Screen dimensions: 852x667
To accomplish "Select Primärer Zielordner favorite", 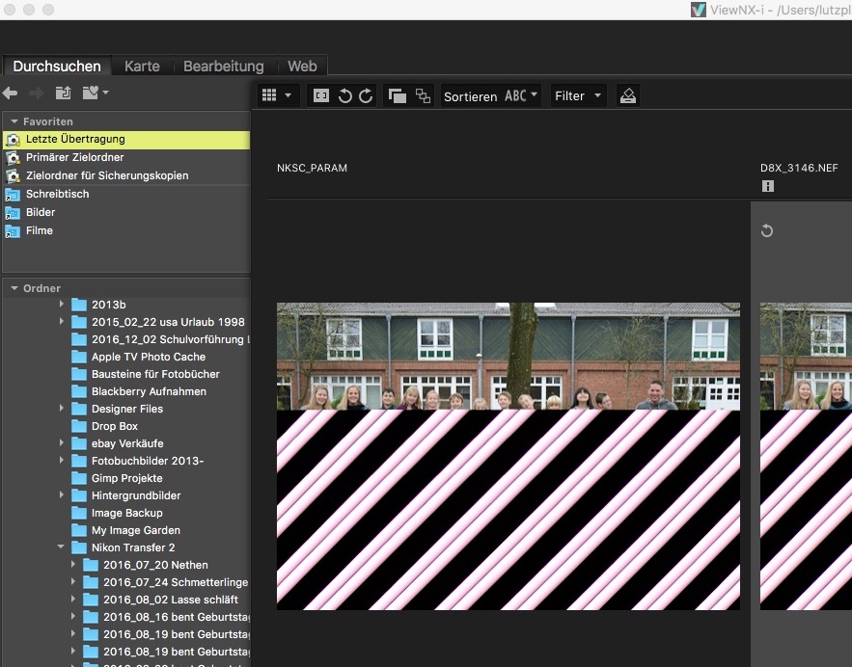I will tap(126, 157).
